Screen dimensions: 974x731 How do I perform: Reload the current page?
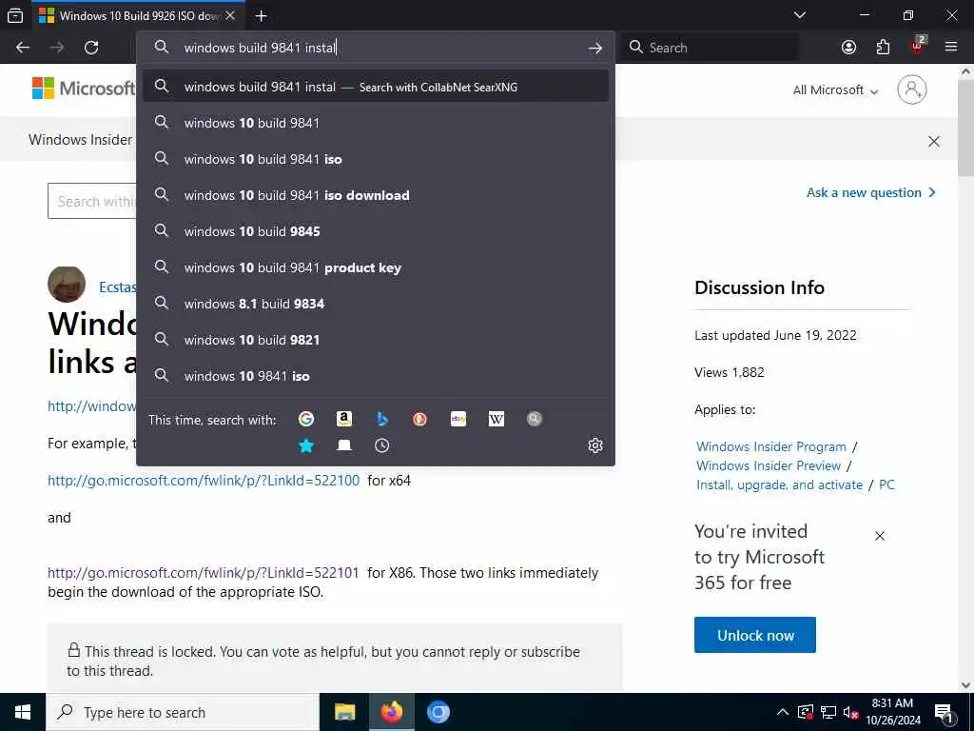[x=91, y=48]
